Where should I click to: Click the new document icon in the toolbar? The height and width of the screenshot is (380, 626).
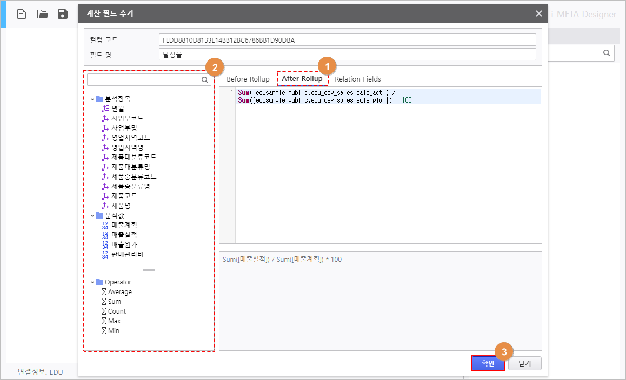click(22, 15)
